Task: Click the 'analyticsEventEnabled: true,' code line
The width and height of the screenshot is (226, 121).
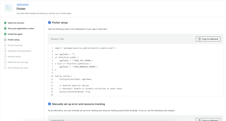Action: coord(75,92)
